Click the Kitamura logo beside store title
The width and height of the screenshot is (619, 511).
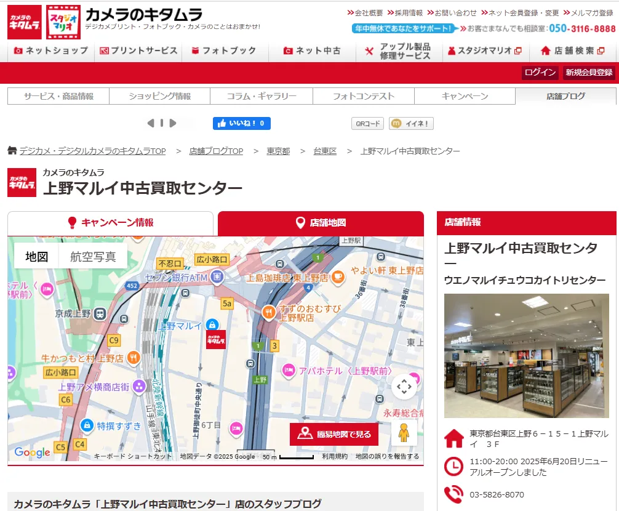point(22,182)
